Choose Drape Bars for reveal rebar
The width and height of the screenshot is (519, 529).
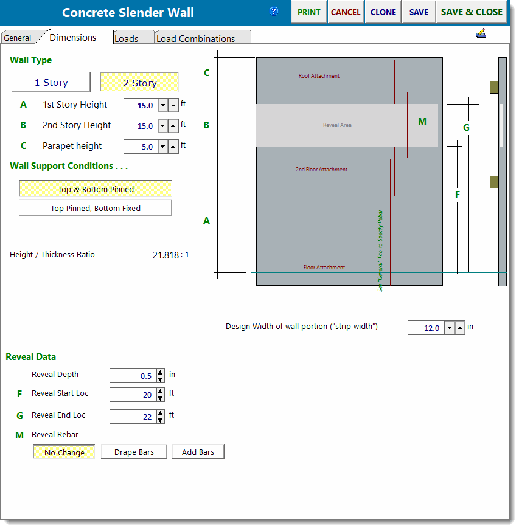tap(134, 452)
